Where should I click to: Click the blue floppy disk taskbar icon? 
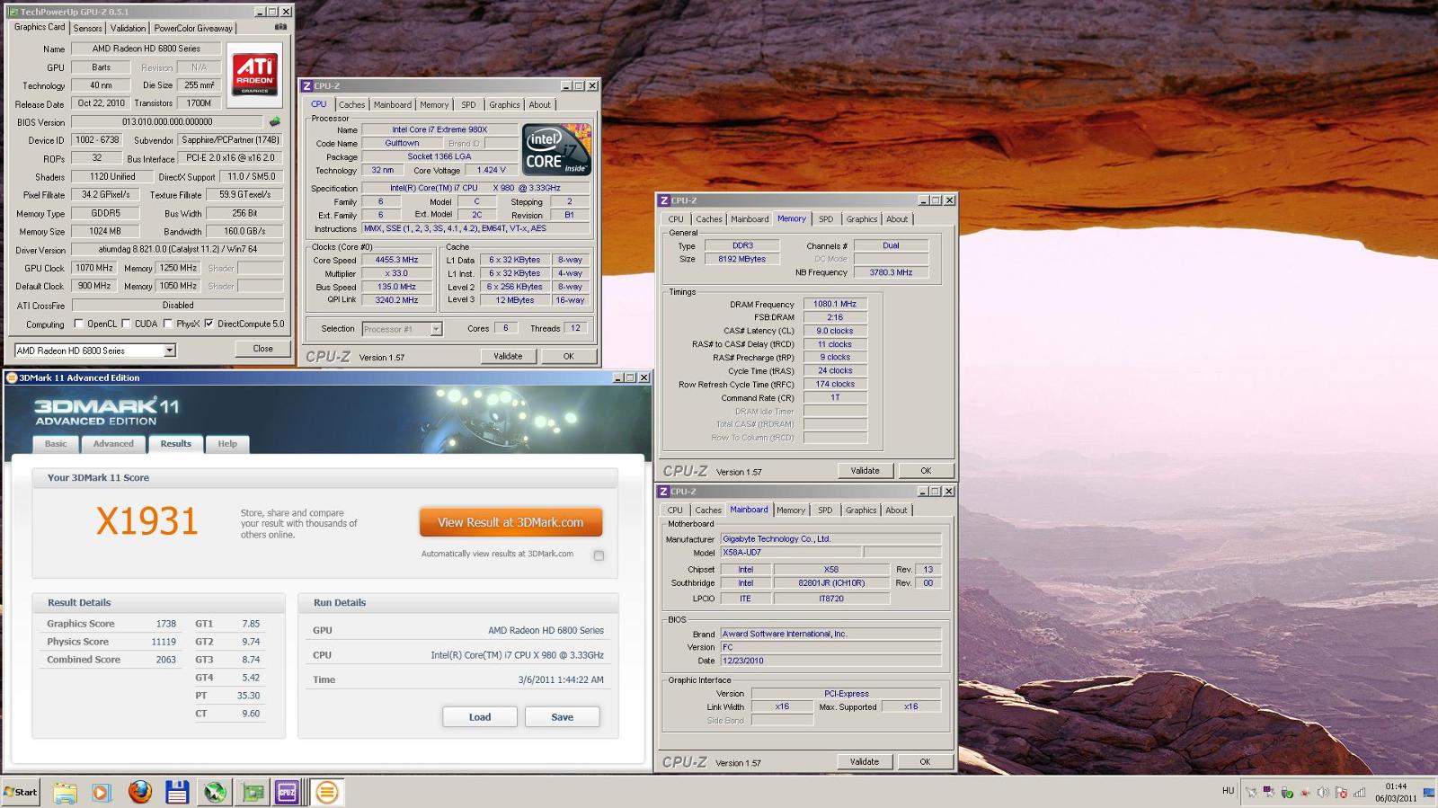(177, 792)
